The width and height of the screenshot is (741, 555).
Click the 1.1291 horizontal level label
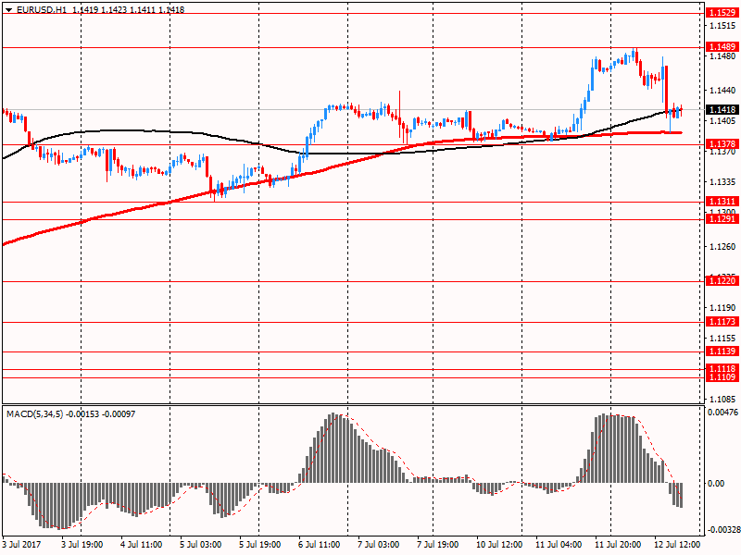(x=722, y=219)
